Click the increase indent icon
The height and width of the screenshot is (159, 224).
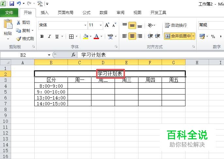click(x=157, y=36)
